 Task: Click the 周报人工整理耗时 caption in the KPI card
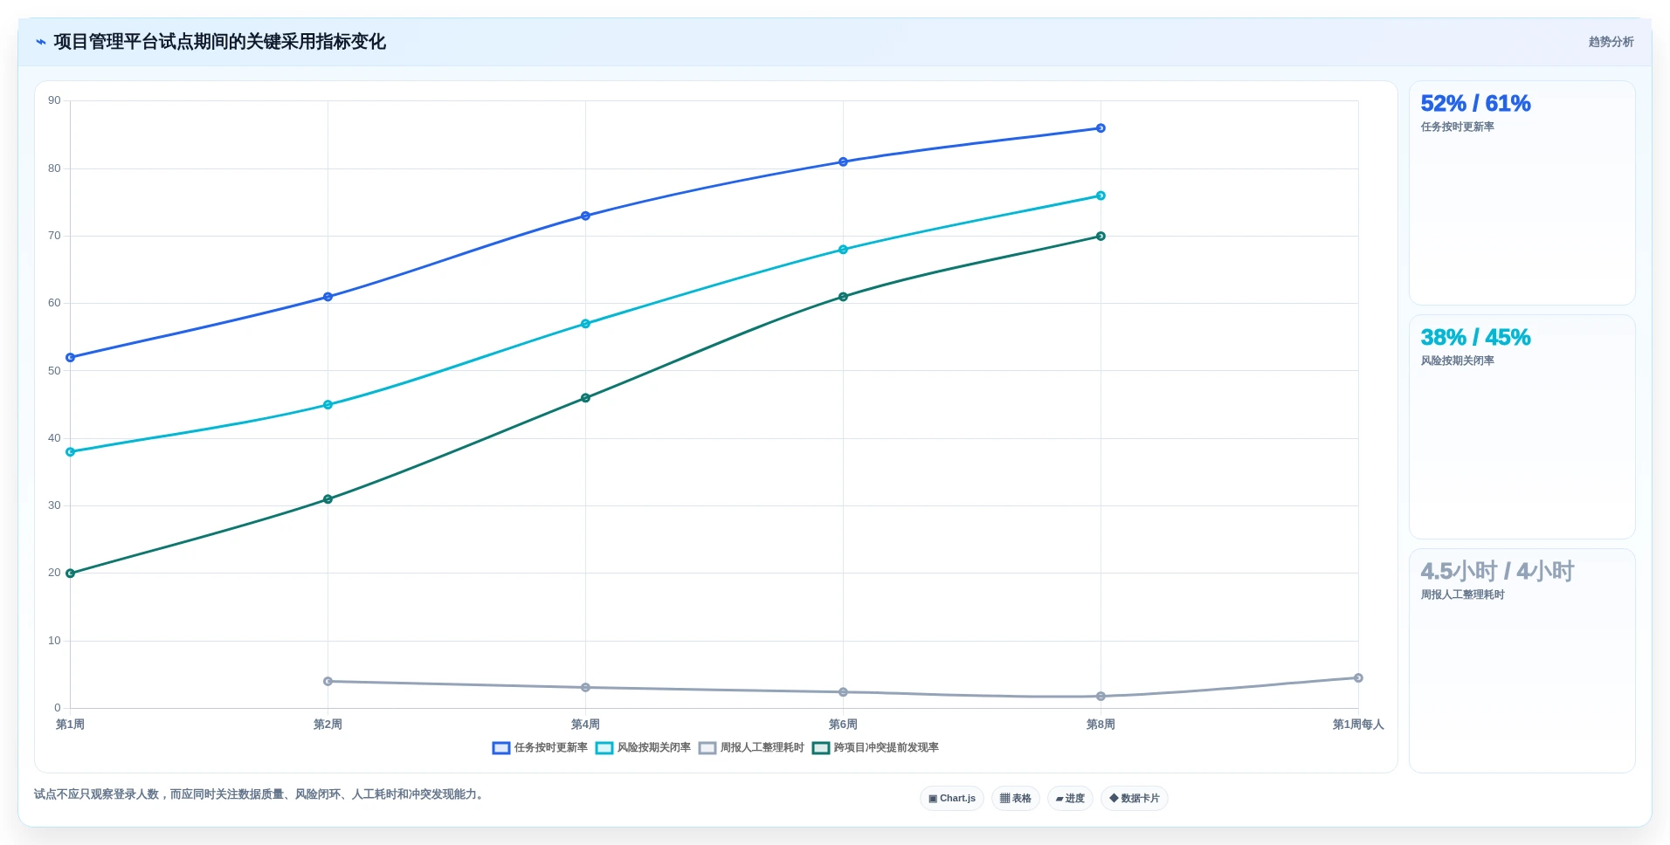click(x=1462, y=595)
